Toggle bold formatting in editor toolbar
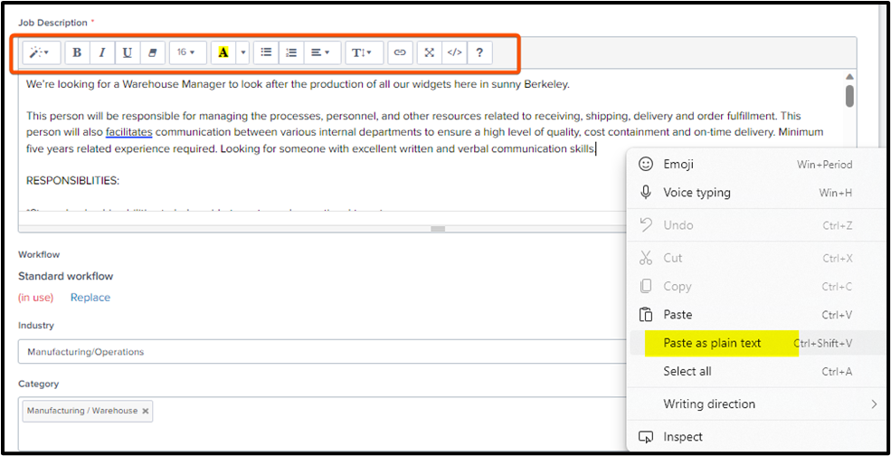Viewport: 891px width, 456px height. (77, 52)
